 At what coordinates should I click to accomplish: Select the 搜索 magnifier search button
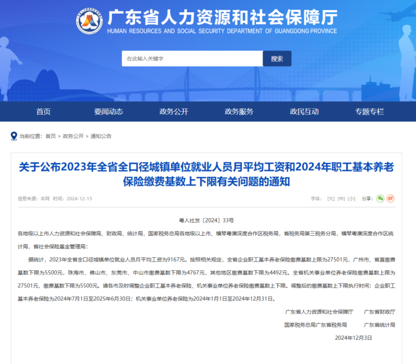(x=277, y=58)
